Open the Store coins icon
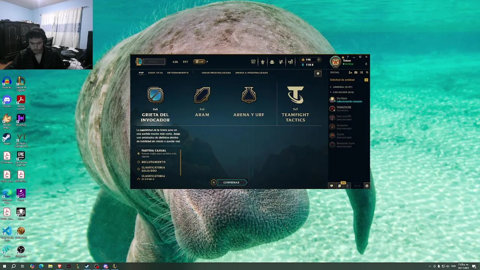 (290, 62)
